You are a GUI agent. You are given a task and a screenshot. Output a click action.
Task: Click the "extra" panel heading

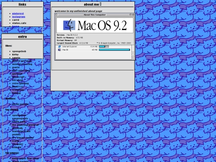(22, 37)
